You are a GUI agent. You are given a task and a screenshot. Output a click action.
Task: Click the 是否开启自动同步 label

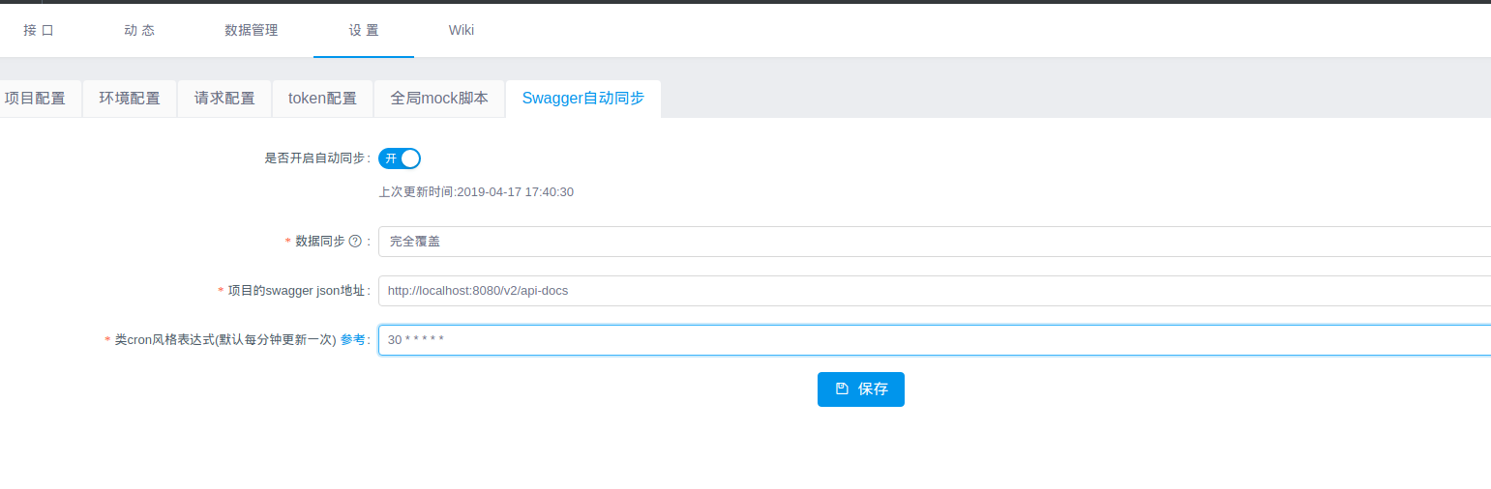pos(315,158)
